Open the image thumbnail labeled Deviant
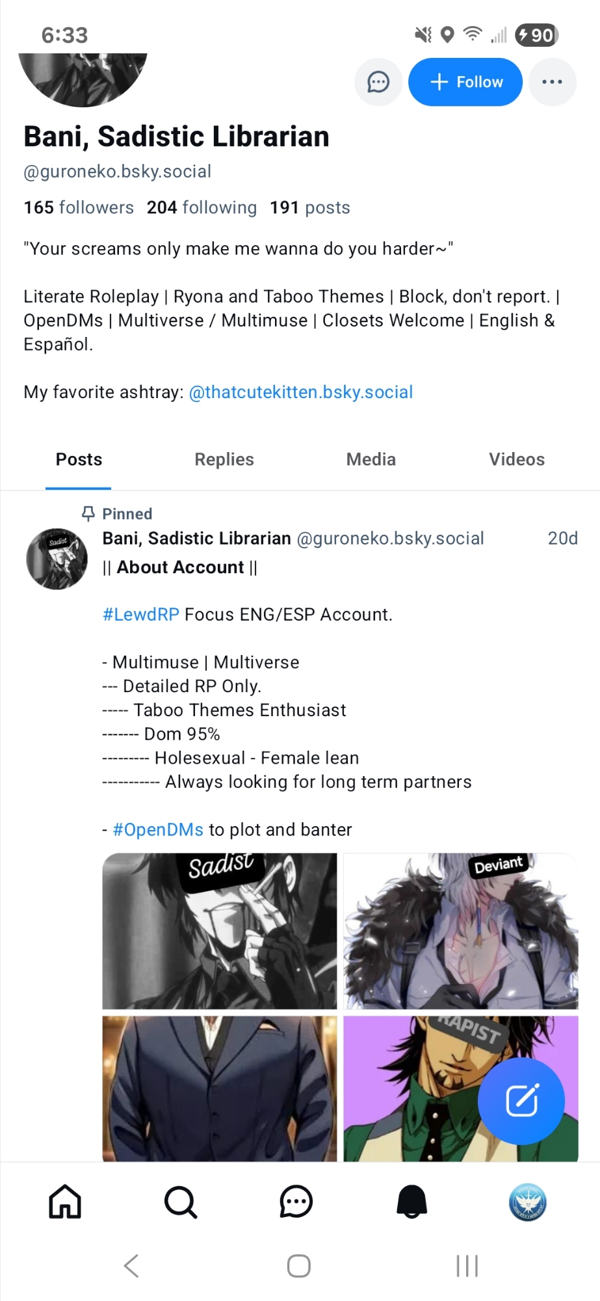Screen dimensions: 600x1301 [x=461, y=931]
